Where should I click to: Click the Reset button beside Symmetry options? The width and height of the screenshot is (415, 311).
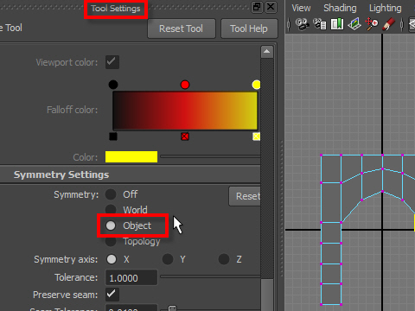[x=245, y=196]
